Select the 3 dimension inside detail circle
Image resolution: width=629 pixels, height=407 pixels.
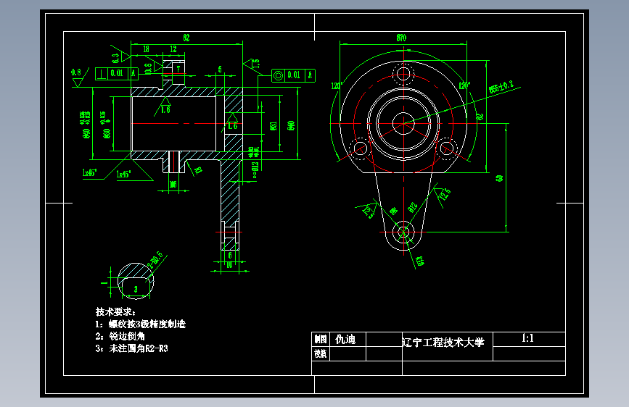click(136, 289)
